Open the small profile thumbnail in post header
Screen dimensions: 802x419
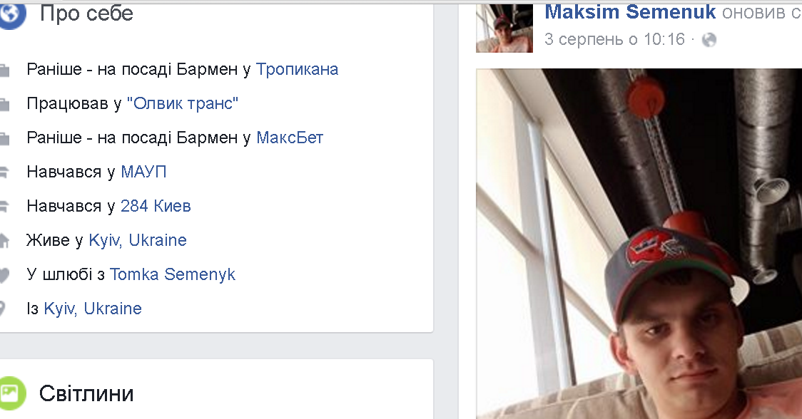click(504, 28)
